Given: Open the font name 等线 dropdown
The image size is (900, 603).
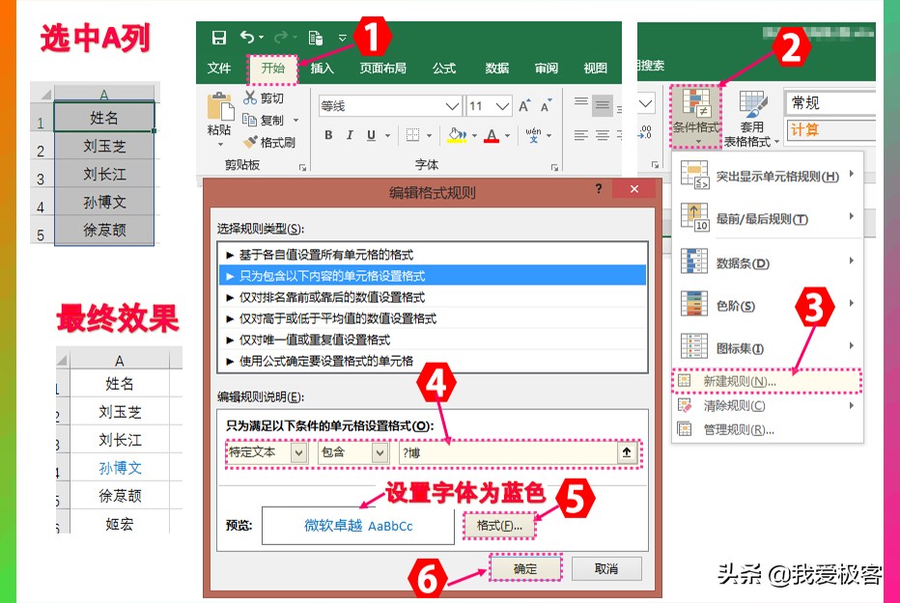Looking at the screenshot, I should pyautogui.click(x=452, y=106).
